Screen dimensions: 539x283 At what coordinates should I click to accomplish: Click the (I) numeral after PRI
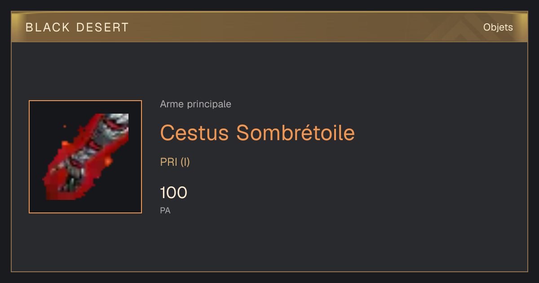pos(185,162)
